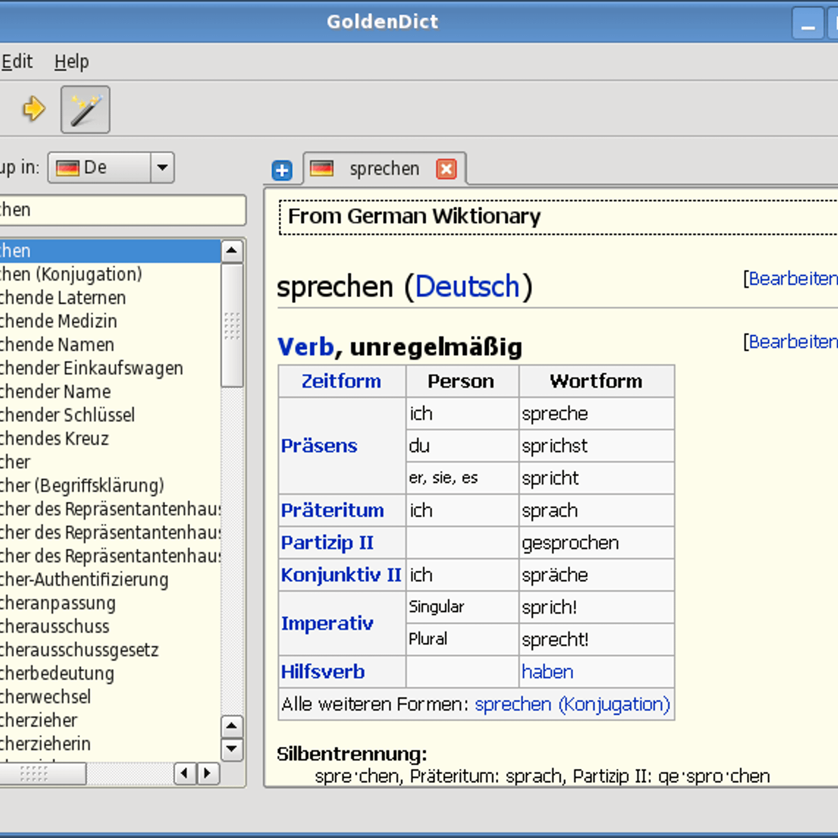Open the Deutsch link in heading
This screenshot has width=838, height=838.
point(467,286)
